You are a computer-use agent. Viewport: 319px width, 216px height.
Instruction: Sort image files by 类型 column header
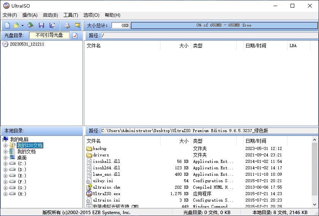[213, 46]
